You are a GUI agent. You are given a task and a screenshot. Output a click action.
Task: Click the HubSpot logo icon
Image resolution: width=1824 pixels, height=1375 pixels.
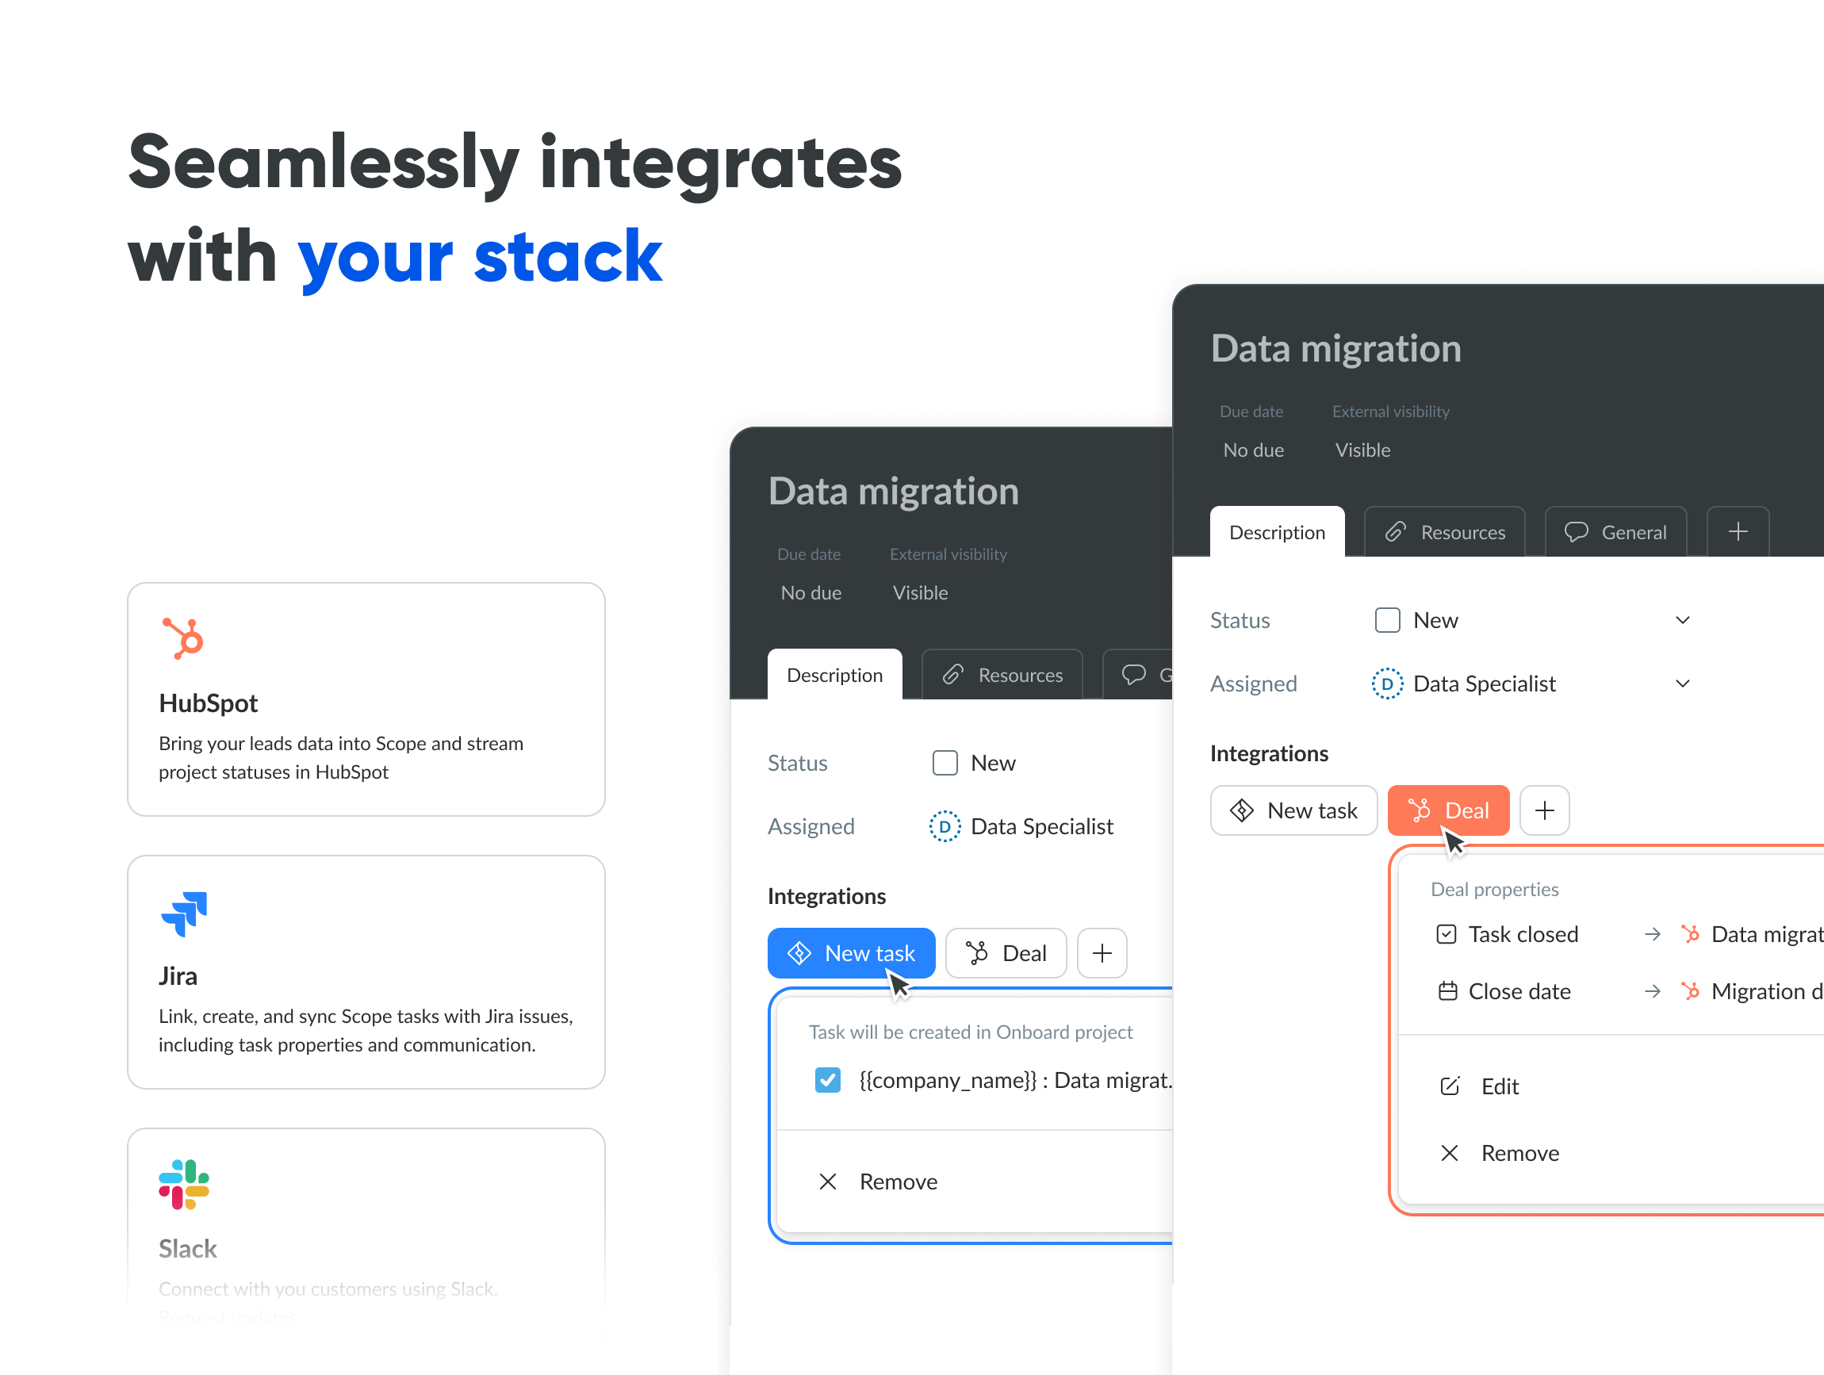pos(183,638)
